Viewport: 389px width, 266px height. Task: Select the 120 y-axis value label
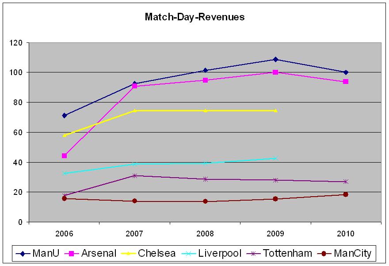click(16, 43)
